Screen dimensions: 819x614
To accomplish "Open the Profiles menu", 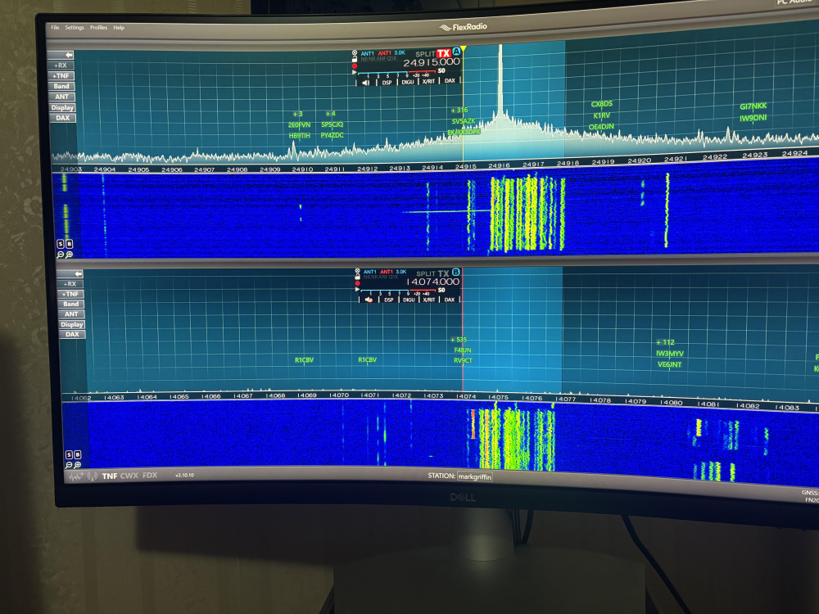I will point(99,28).
